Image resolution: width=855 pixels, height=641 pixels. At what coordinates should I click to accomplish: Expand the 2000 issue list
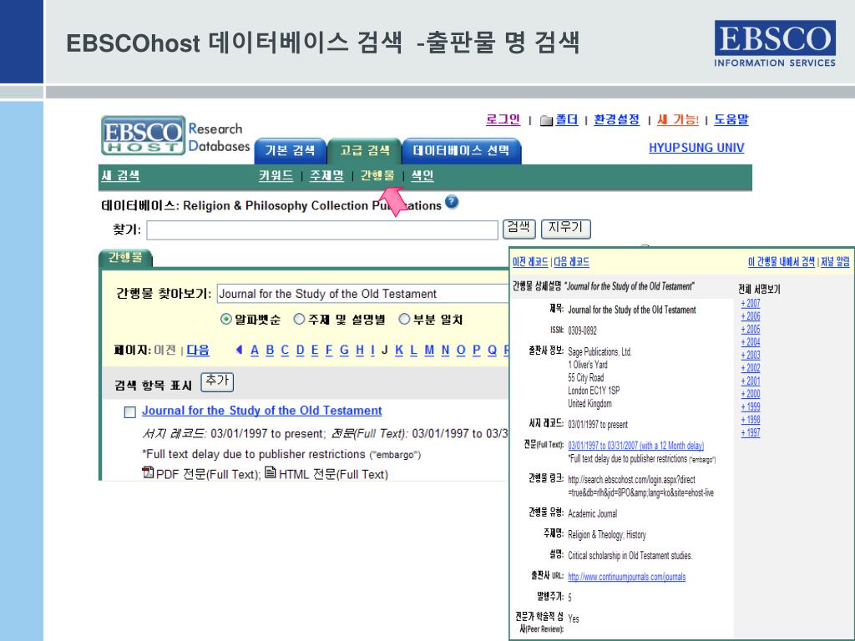point(751,394)
